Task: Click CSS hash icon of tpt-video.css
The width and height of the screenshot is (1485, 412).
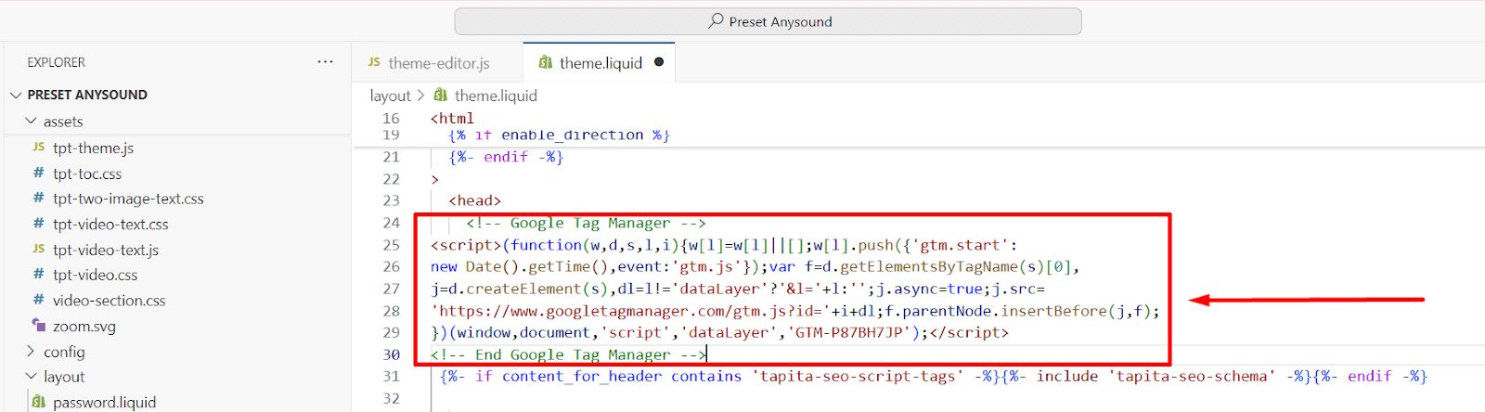Action: coord(38,274)
